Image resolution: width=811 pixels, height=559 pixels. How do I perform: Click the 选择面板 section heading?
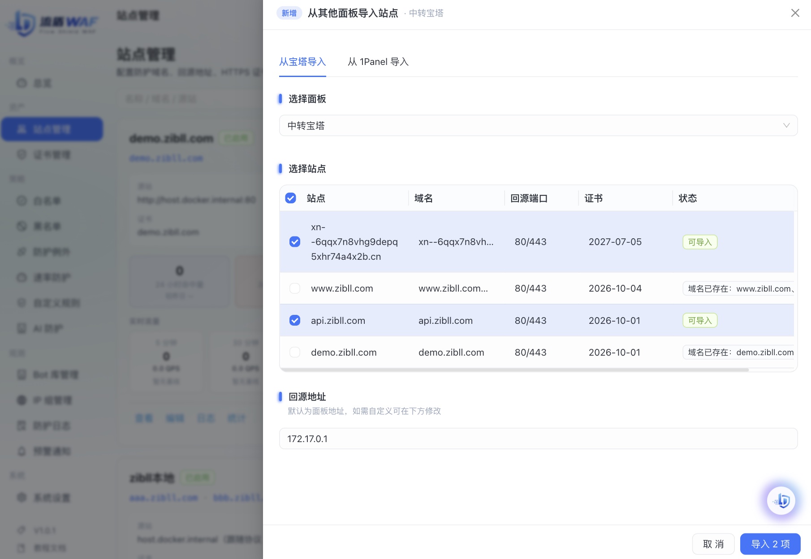(307, 99)
